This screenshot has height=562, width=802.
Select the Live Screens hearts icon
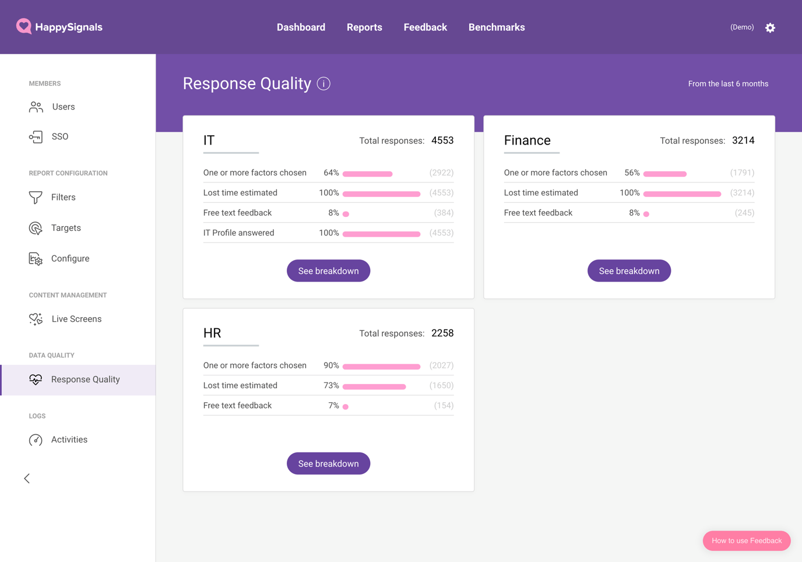[36, 319]
